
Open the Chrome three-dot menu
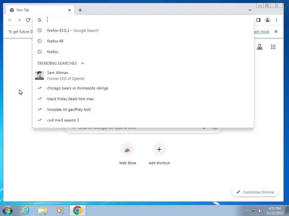coord(277,20)
